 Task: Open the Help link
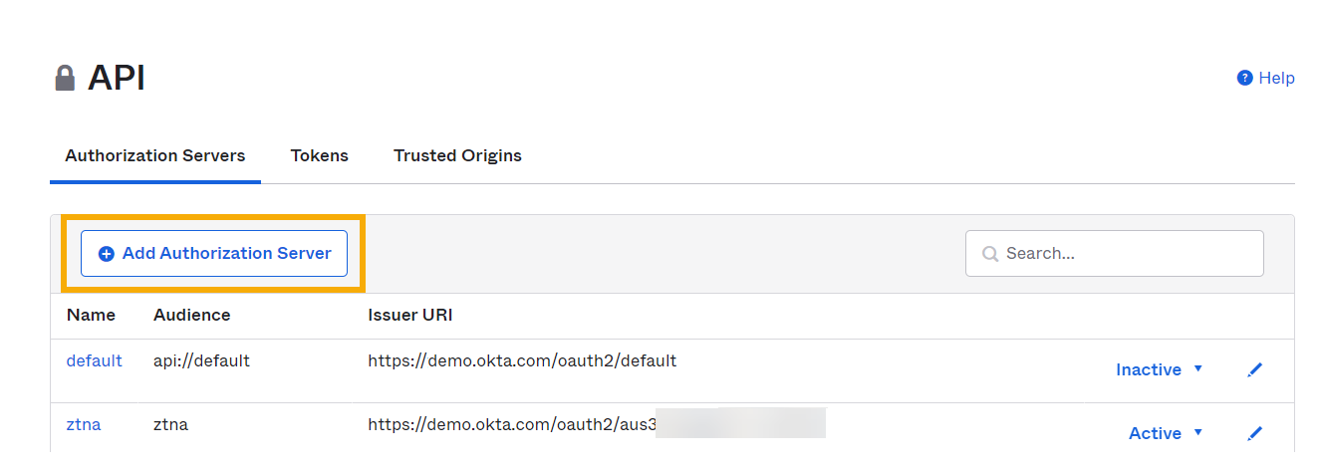1276,78
